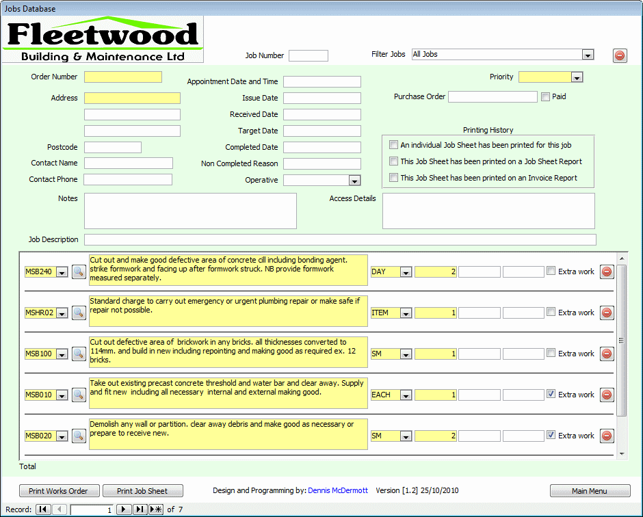Open lookup magnifier for the MSB100 row
This screenshot has height=517, width=643.
coord(79,354)
